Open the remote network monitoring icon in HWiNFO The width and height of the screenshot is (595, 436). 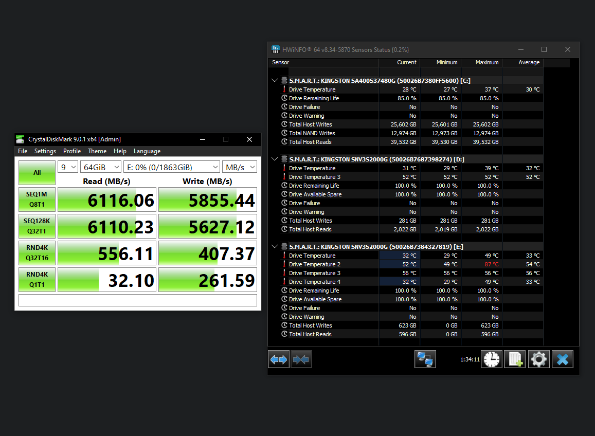tap(425, 359)
